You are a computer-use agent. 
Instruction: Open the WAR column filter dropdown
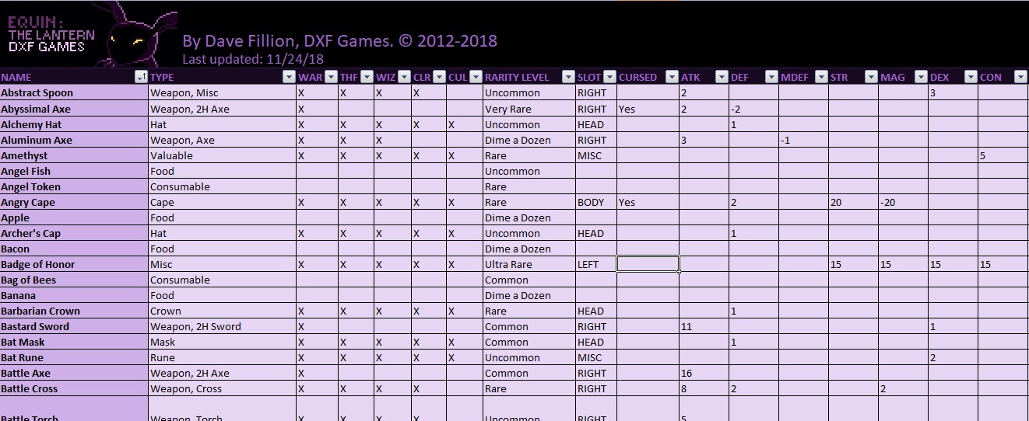[x=331, y=77]
